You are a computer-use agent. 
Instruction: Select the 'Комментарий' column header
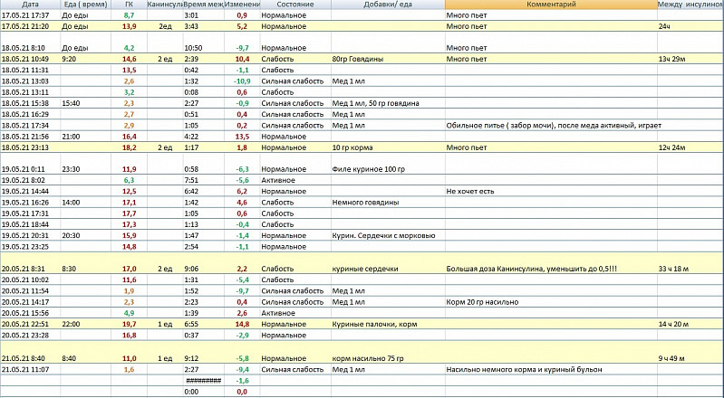coord(551,5)
